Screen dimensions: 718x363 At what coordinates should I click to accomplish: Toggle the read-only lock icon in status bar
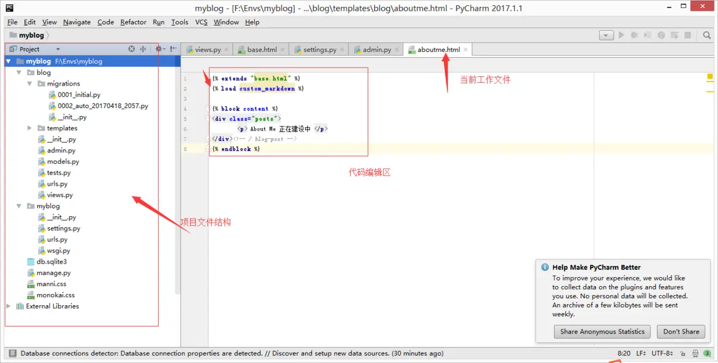pos(683,353)
